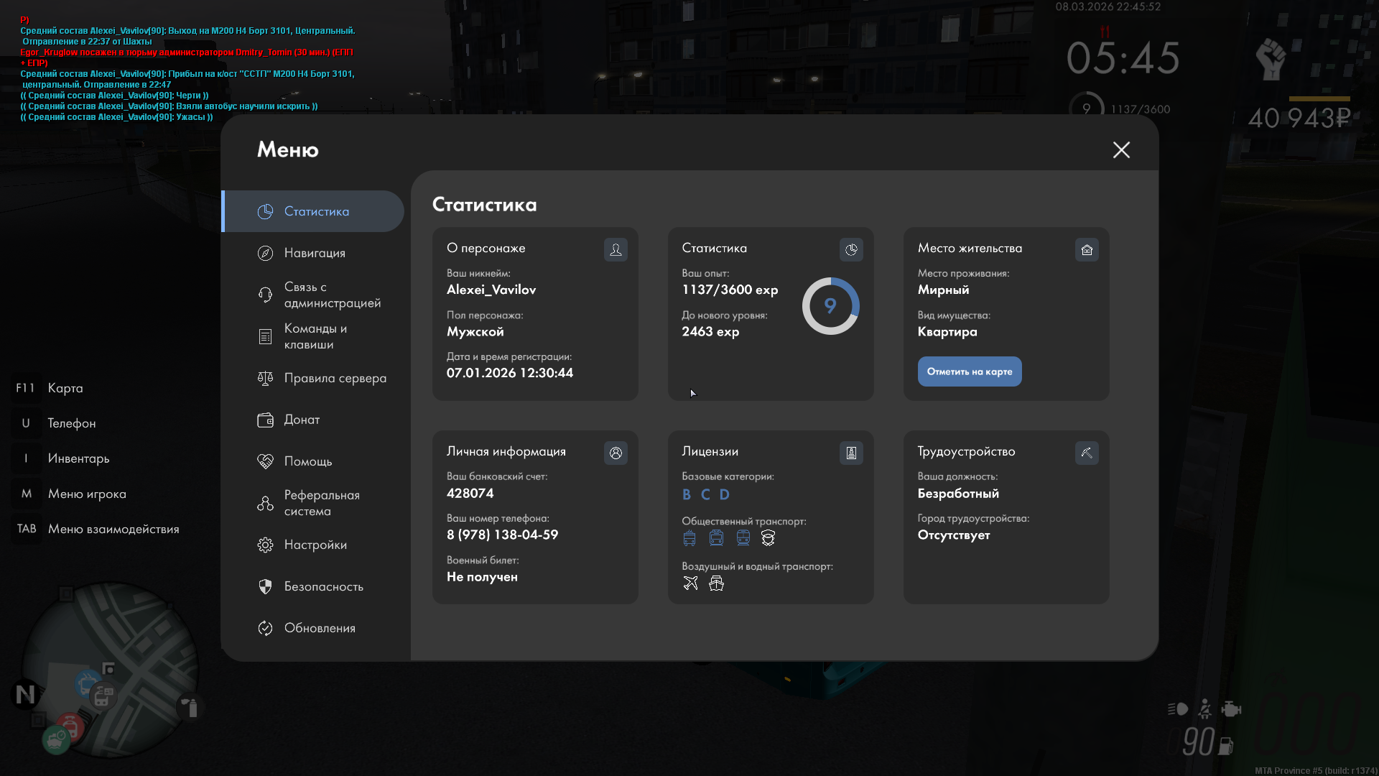Click the user icon in О персонаже card
Image resolution: width=1379 pixels, height=776 pixels.
click(616, 249)
